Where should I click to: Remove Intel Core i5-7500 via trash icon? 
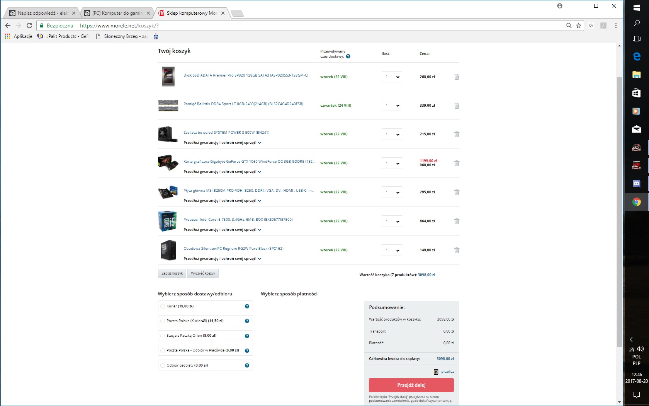(x=457, y=221)
